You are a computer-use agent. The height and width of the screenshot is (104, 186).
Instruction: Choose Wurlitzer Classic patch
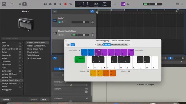[34, 58]
